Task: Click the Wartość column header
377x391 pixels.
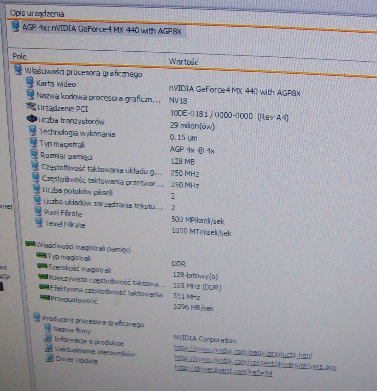Action: pyautogui.click(x=184, y=62)
